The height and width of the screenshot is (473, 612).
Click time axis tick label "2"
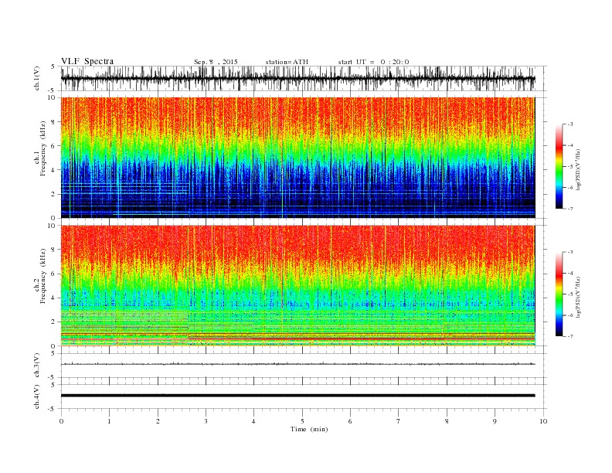coord(158,421)
